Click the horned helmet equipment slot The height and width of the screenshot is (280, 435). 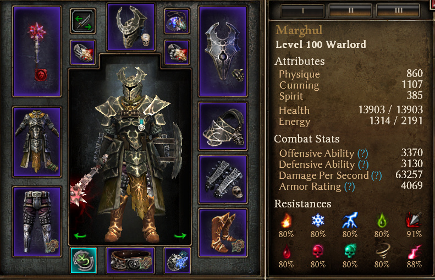click(131, 27)
